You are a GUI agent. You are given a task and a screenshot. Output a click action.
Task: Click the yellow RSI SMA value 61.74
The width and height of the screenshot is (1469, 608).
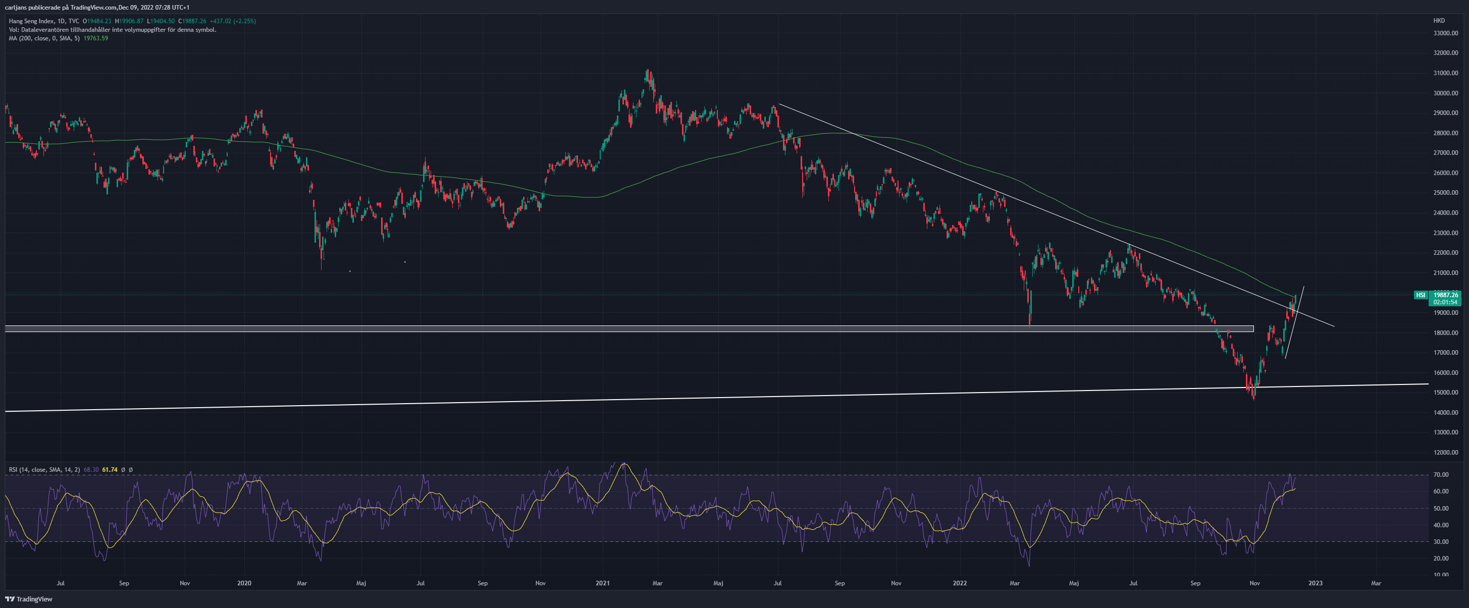(110, 470)
